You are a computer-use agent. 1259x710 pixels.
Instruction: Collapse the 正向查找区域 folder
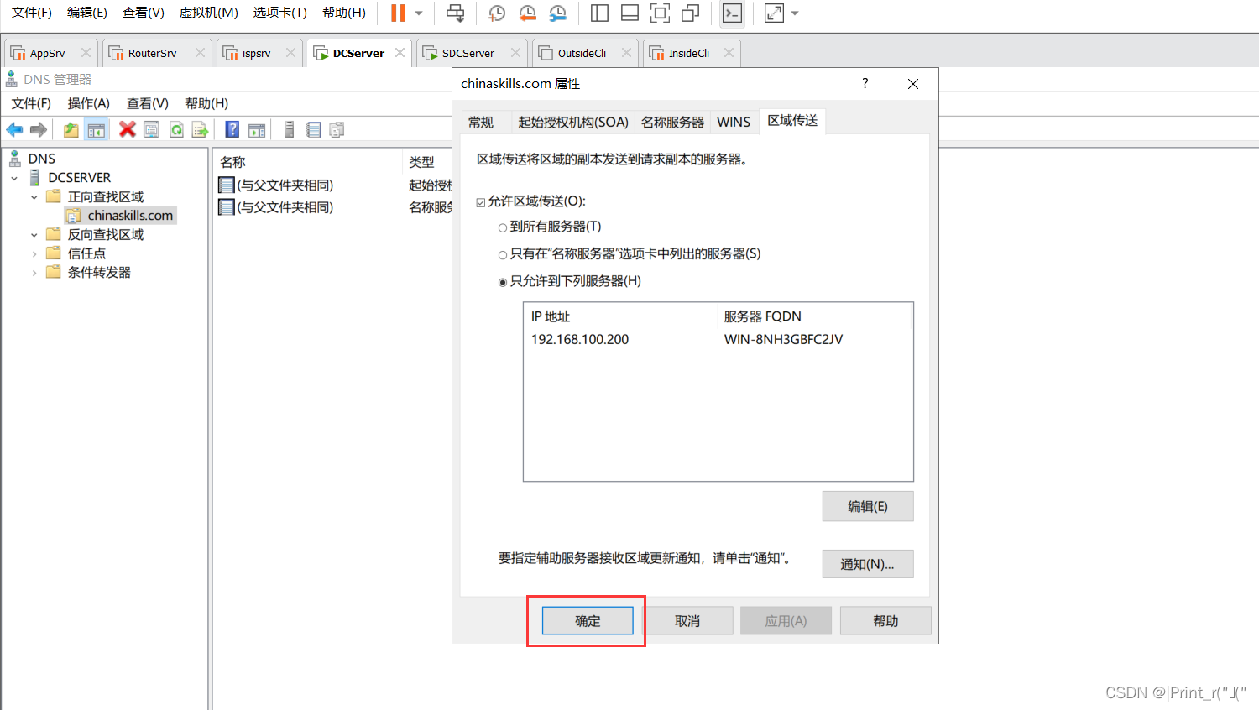click(33, 196)
